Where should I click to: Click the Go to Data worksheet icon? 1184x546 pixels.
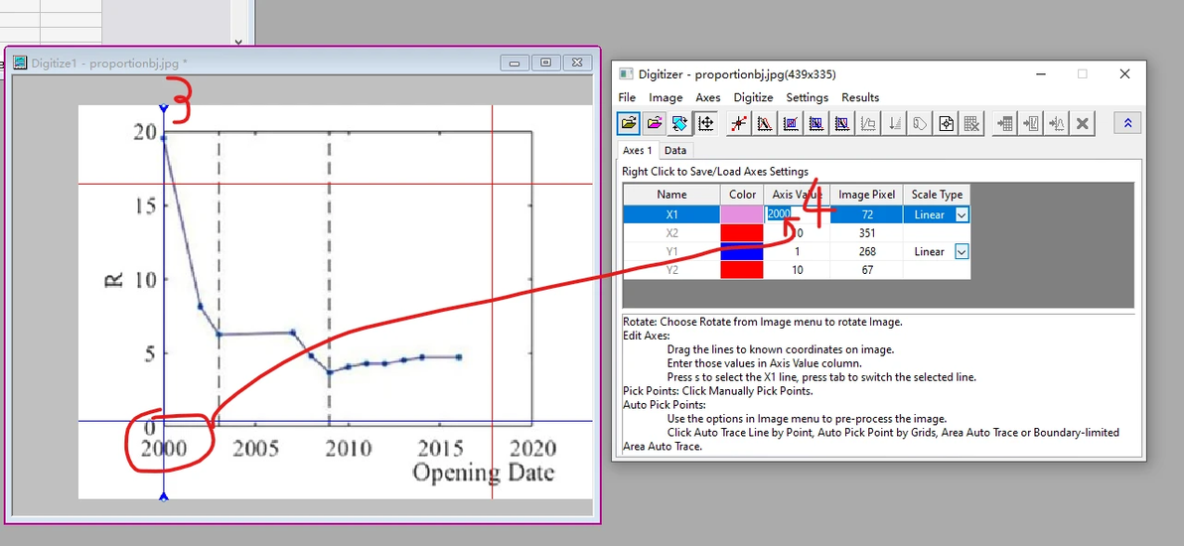(1003, 122)
